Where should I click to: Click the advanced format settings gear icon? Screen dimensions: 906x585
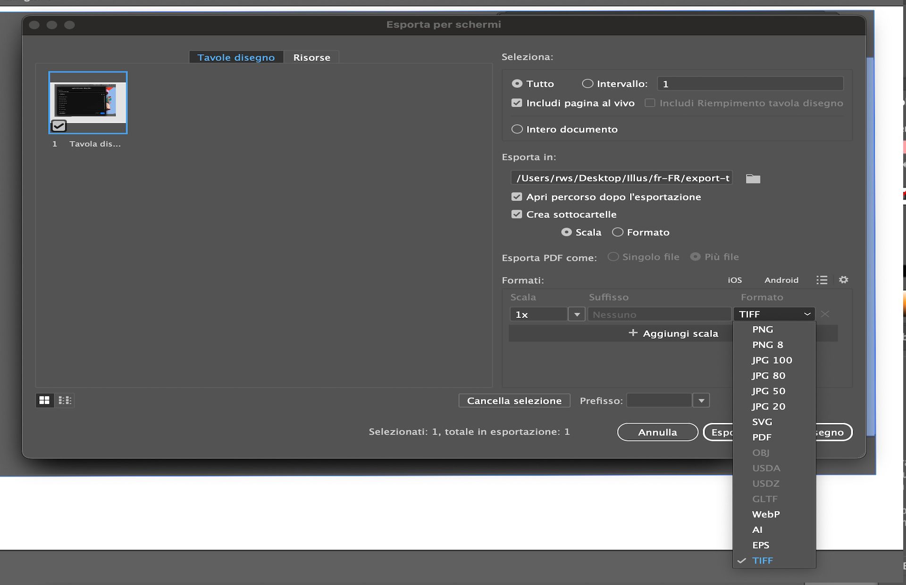[843, 280]
